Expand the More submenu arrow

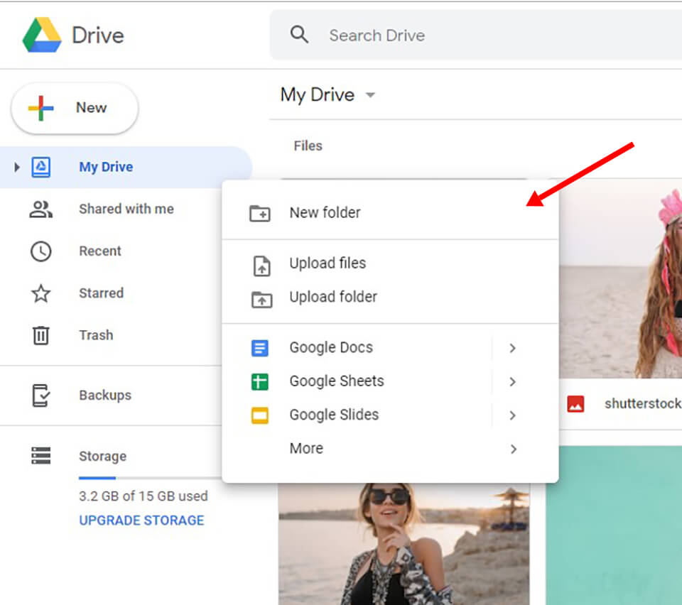point(514,449)
